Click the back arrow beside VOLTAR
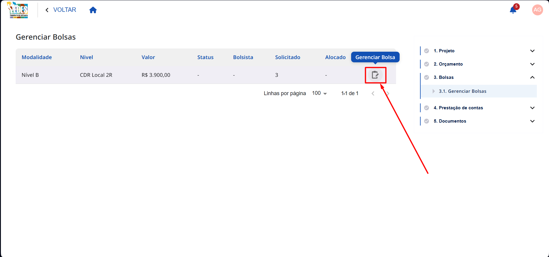This screenshot has height=257, width=549. pyautogui.click(x=47, y=10)
